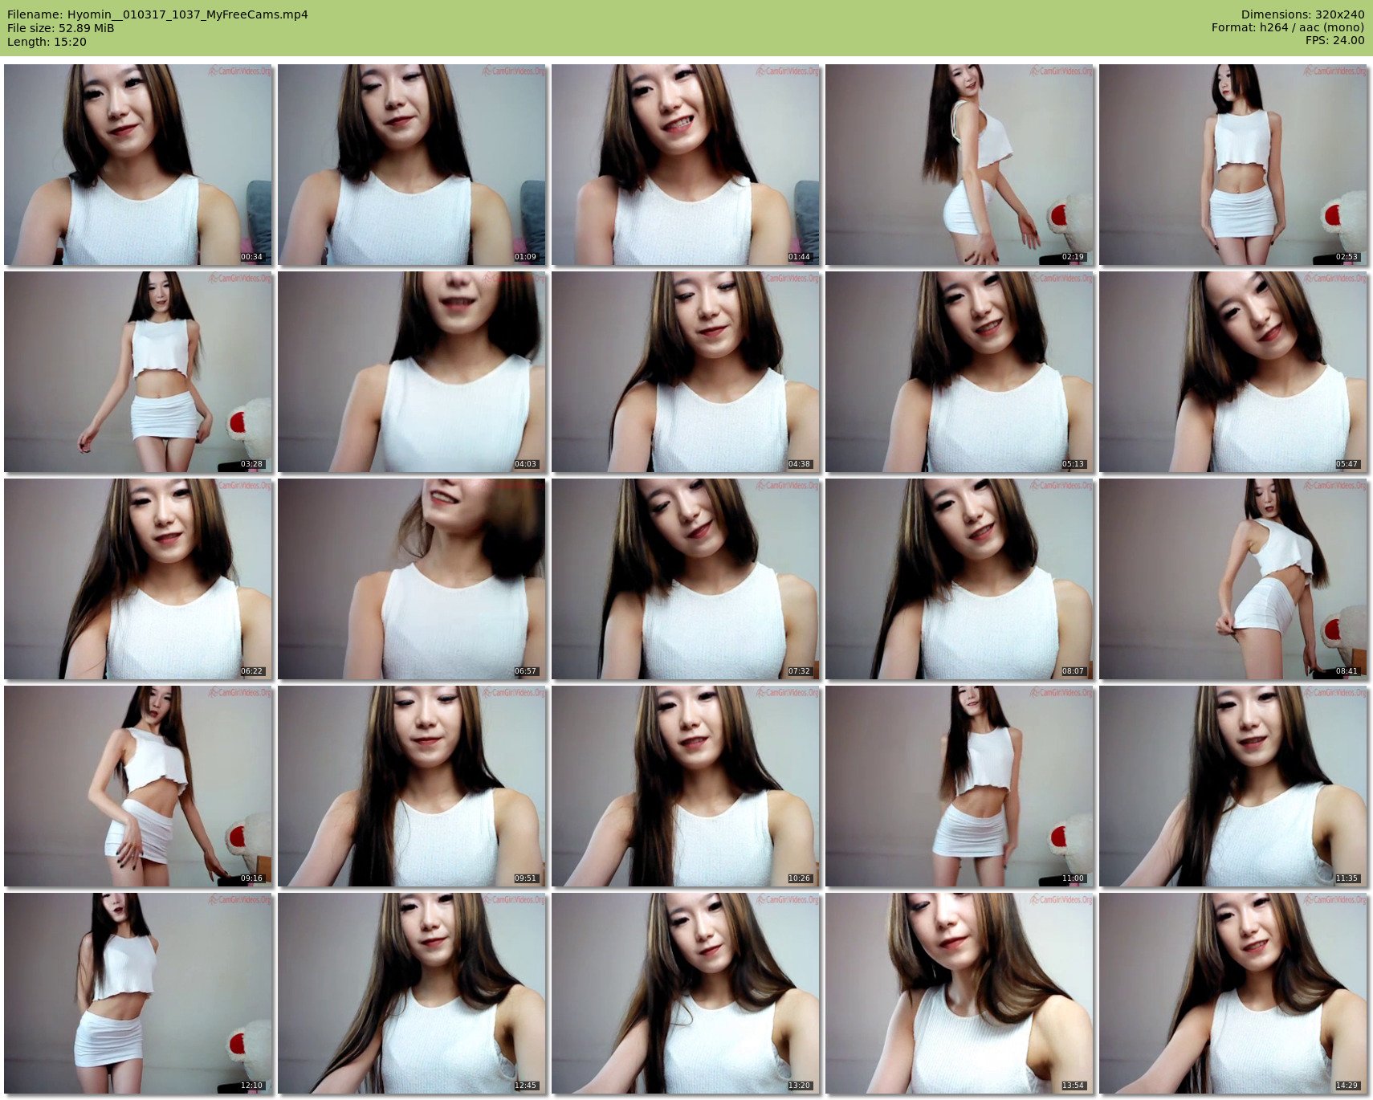Click the thumbnail labeled 13:54
Screen dimensions: 1373x1100
tap(959, 993)
